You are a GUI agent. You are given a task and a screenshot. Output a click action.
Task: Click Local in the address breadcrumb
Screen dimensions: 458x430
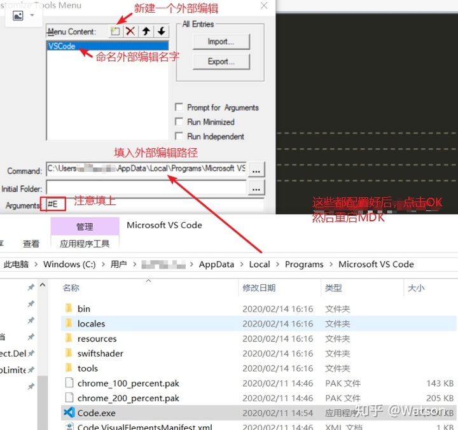pyautogui.click(x=260, y=265)
